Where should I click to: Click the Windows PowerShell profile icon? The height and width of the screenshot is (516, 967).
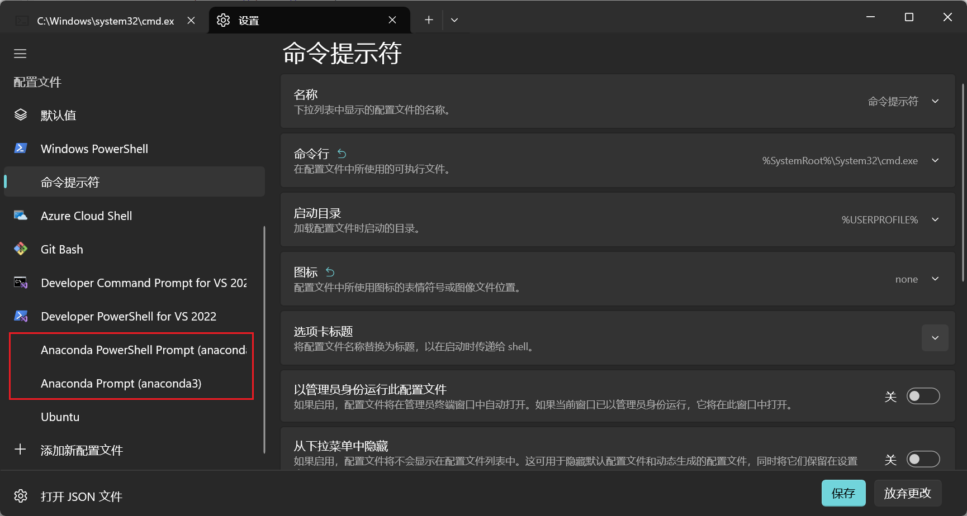pos(21,149)
